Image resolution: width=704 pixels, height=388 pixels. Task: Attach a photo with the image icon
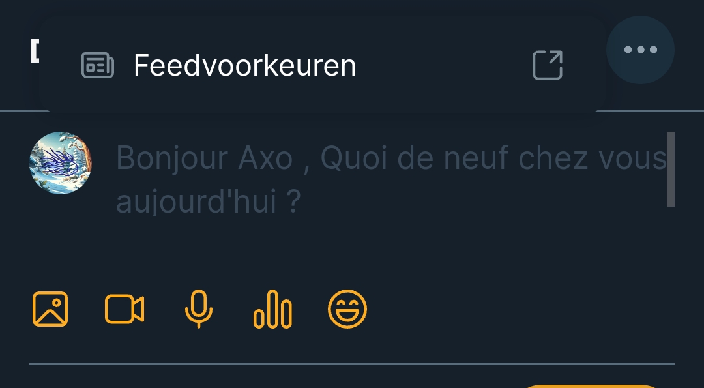coord(50,309)
